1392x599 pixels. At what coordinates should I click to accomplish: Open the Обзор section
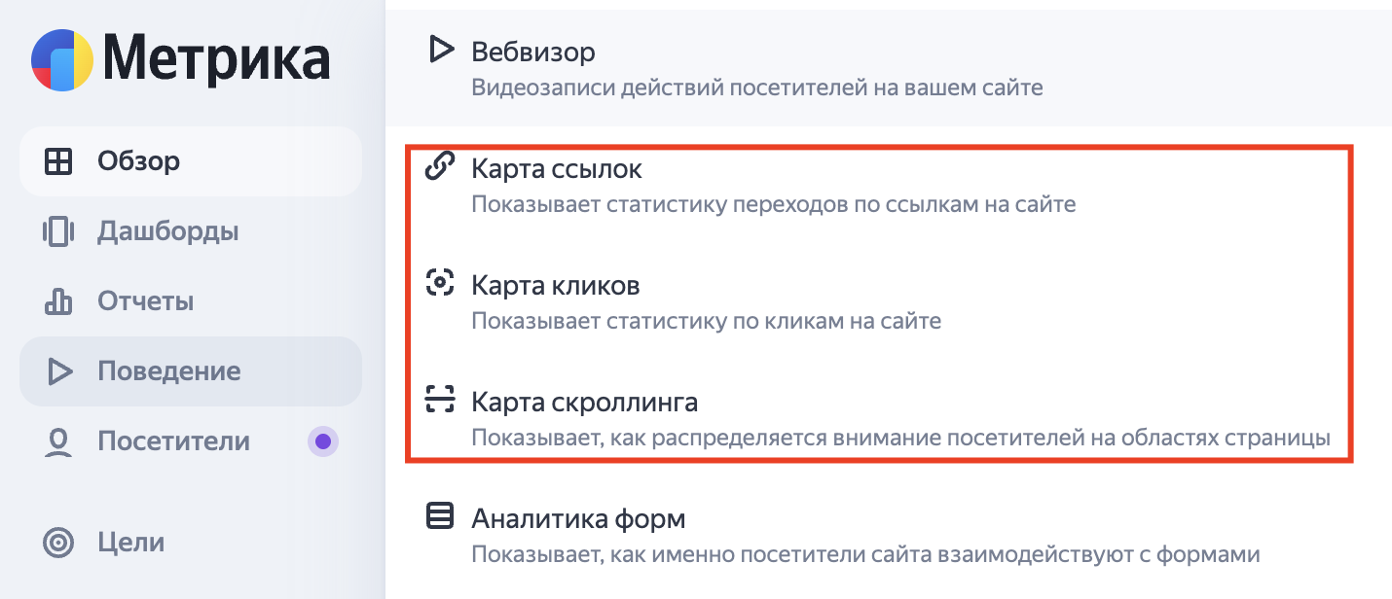[x=138, y=161]
